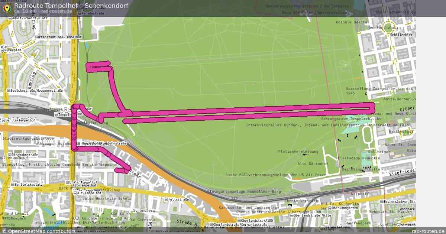The height and width of the screenshot is (234, 446).
Task: Open the OpenStreetMap contributors link
Action: pos(41,231)
